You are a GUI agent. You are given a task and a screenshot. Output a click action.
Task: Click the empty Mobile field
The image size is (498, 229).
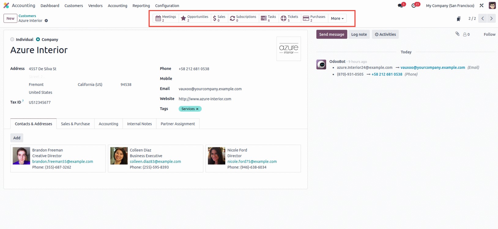pos(240,79)
